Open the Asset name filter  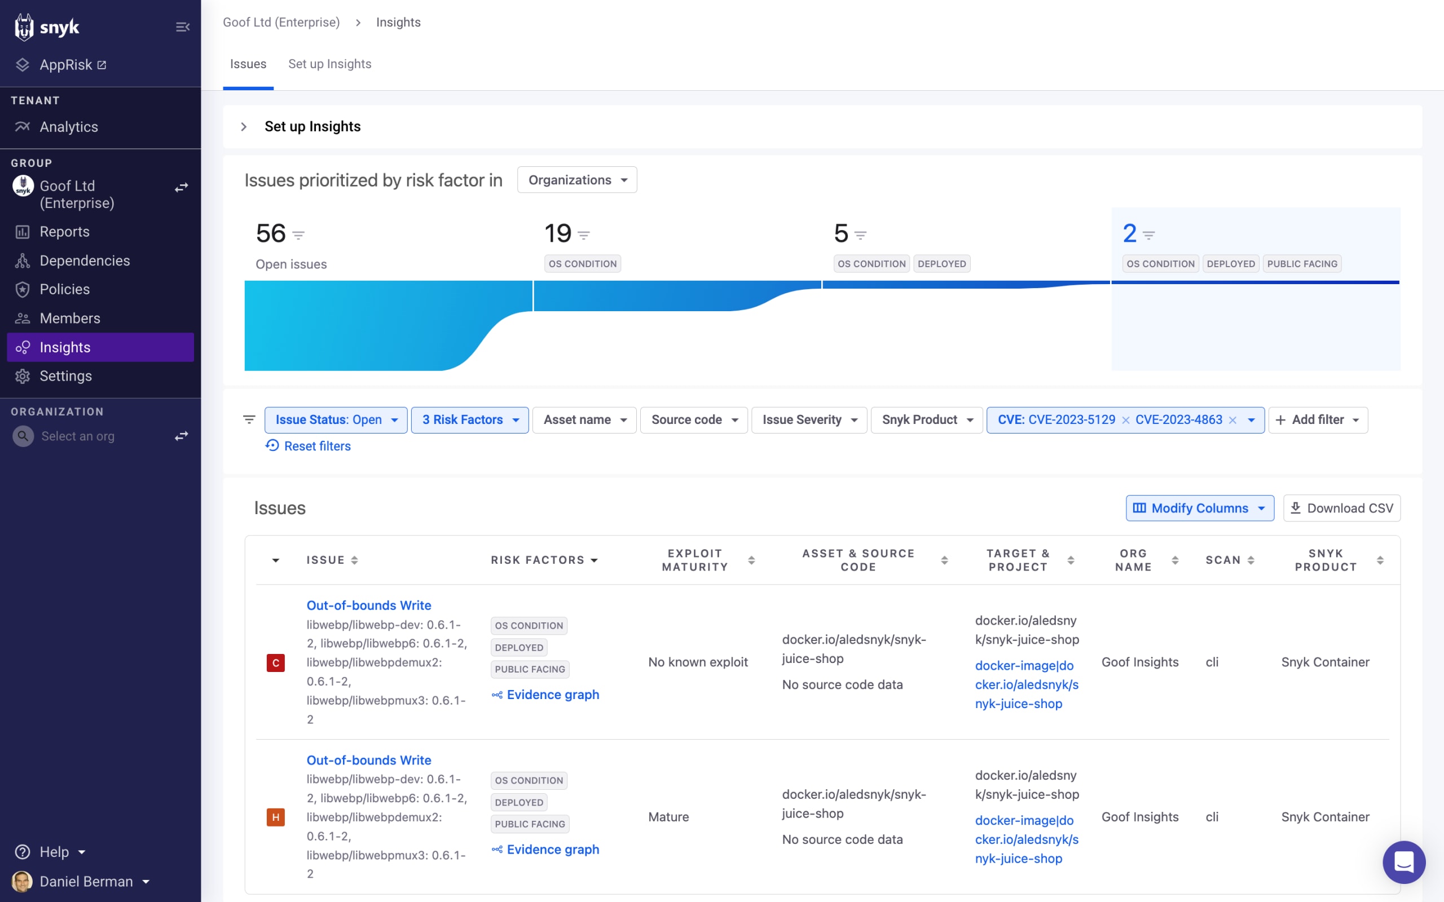[x=585, y=420]
